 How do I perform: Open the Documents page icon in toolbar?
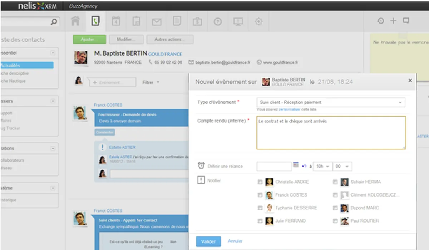point(177,21)
